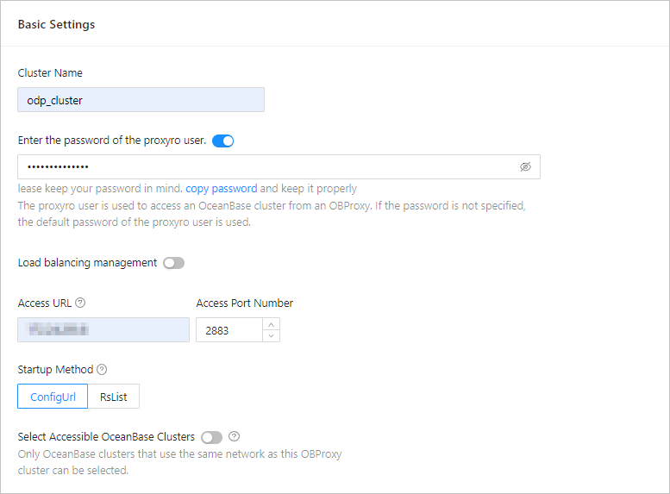The image size is (670, 494).
Task: Click the help icon next to Access URL
Action: [80, 303]
